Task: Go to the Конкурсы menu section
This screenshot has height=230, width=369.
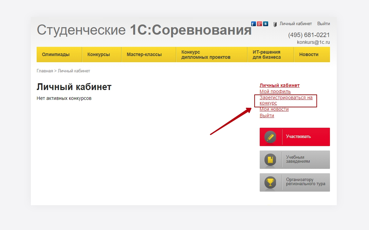Action: [98, 54]
